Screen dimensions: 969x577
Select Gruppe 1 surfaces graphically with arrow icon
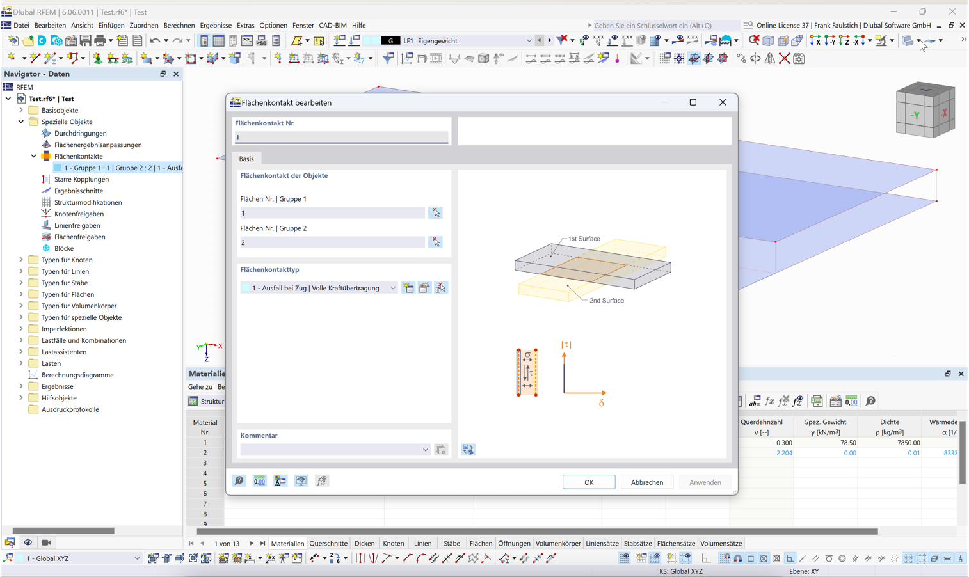[435, 212]
